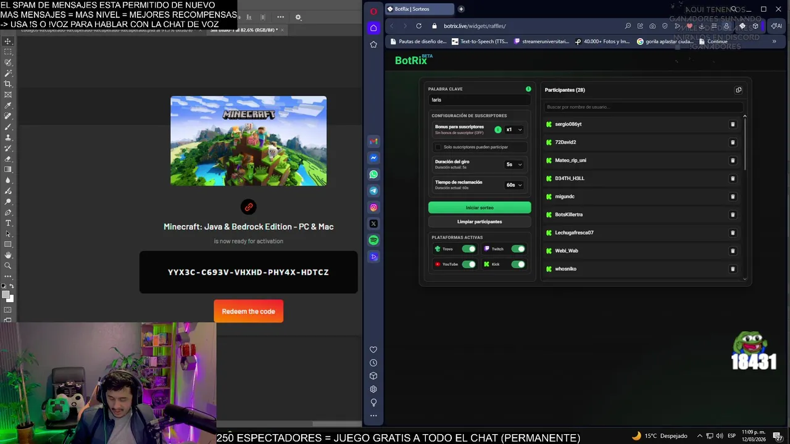Click Photoshop background color swatch
The width and height of the screenshot is (790, 444).
point(10,300)
